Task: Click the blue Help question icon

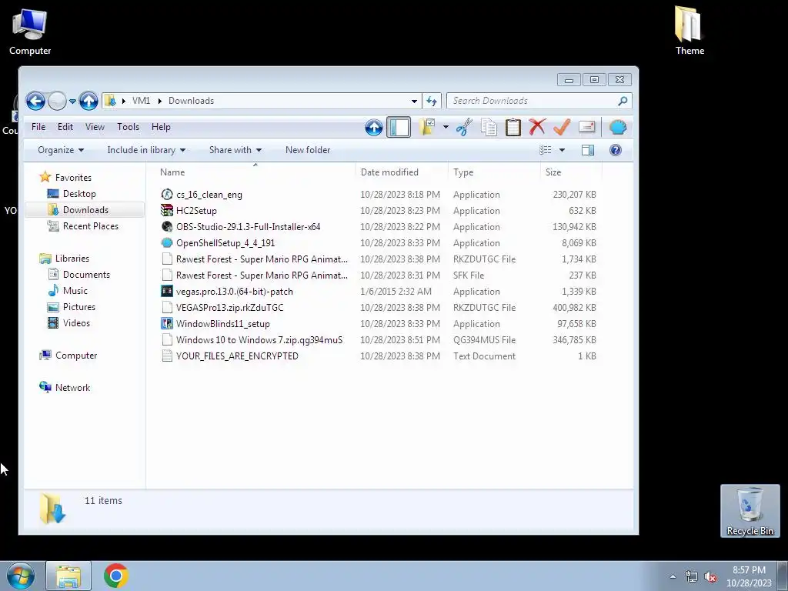Action: [x=615, y=150]
